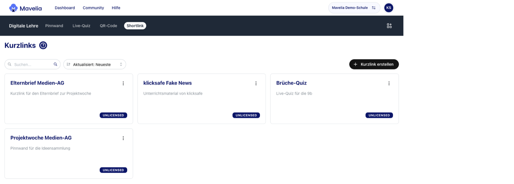Open three-dot menu on Brüche-Quiz card
The image size is (514, 184).
tap(389, 83)
